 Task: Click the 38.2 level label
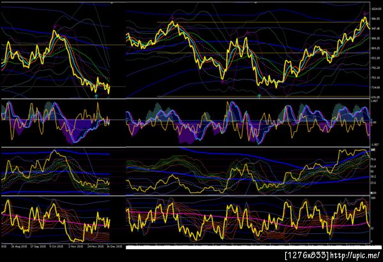point(373,176)
